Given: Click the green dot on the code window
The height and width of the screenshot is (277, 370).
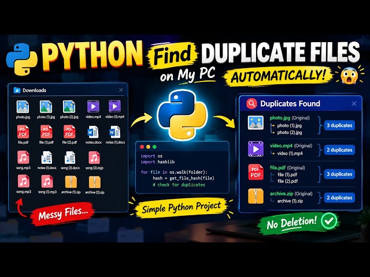Looking at the screenshot, I should click(x=154, y=147).
